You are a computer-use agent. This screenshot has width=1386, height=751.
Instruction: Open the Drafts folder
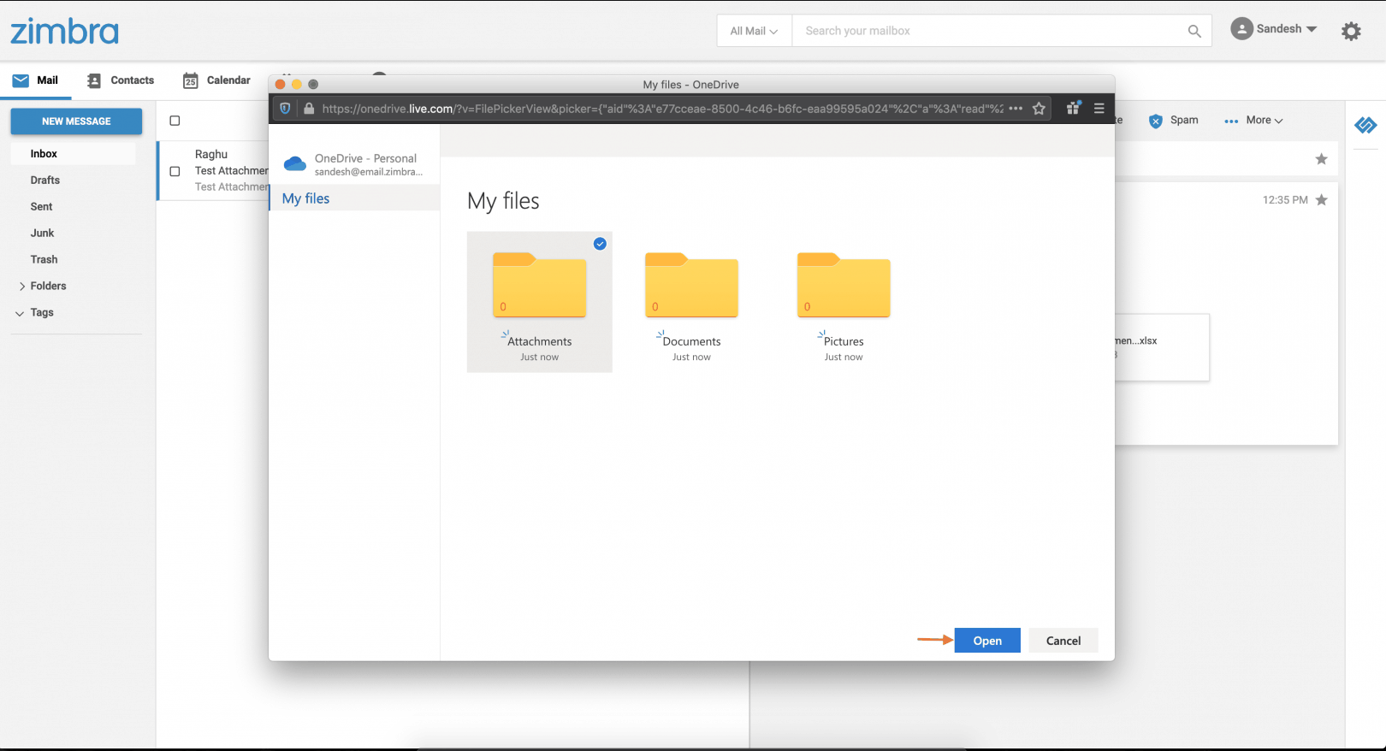(x=45, y=180)
